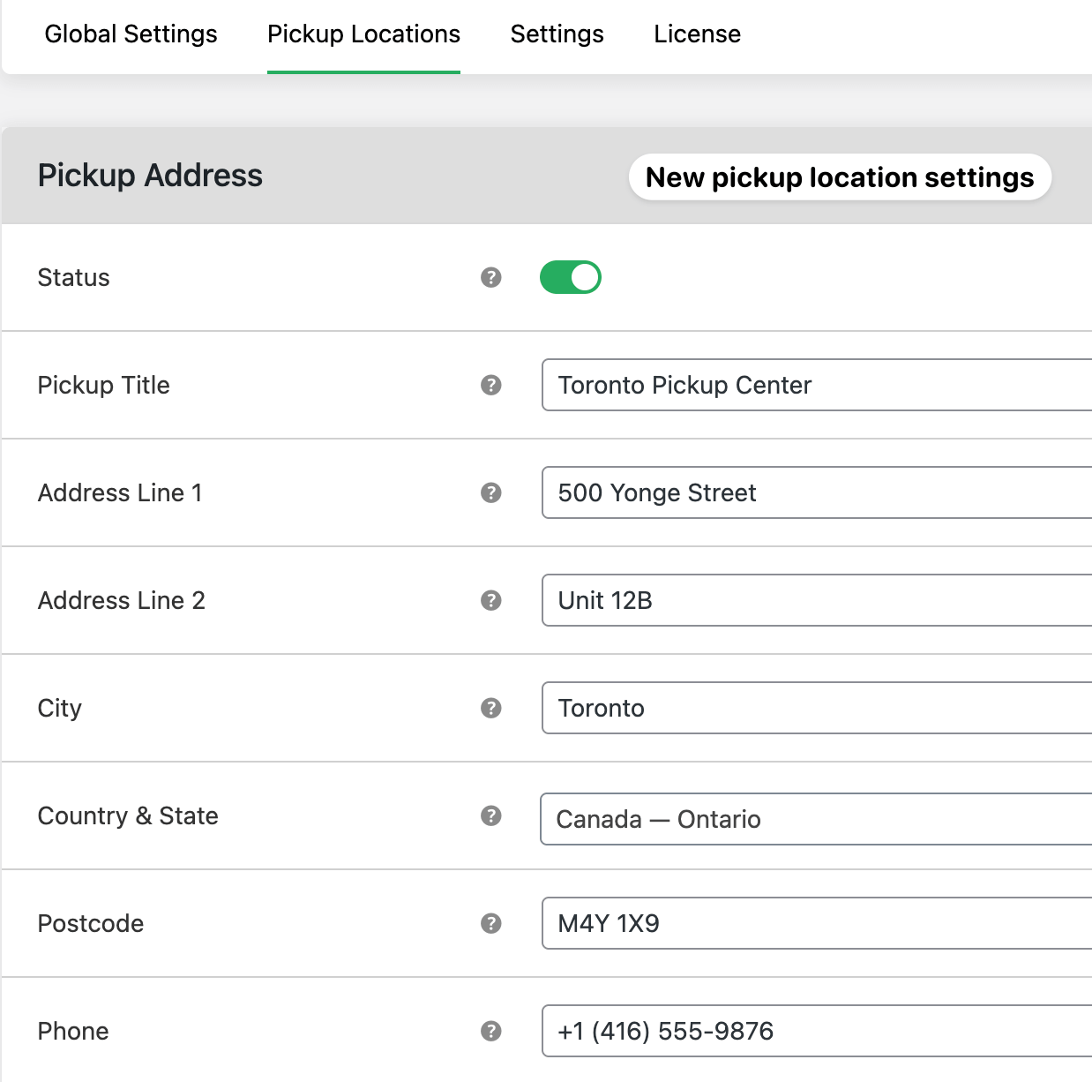Image resolution: width=1092 pixels, height=1082 pixels.
Task: Click the help icon beside Status
Action: click(490, 277)
